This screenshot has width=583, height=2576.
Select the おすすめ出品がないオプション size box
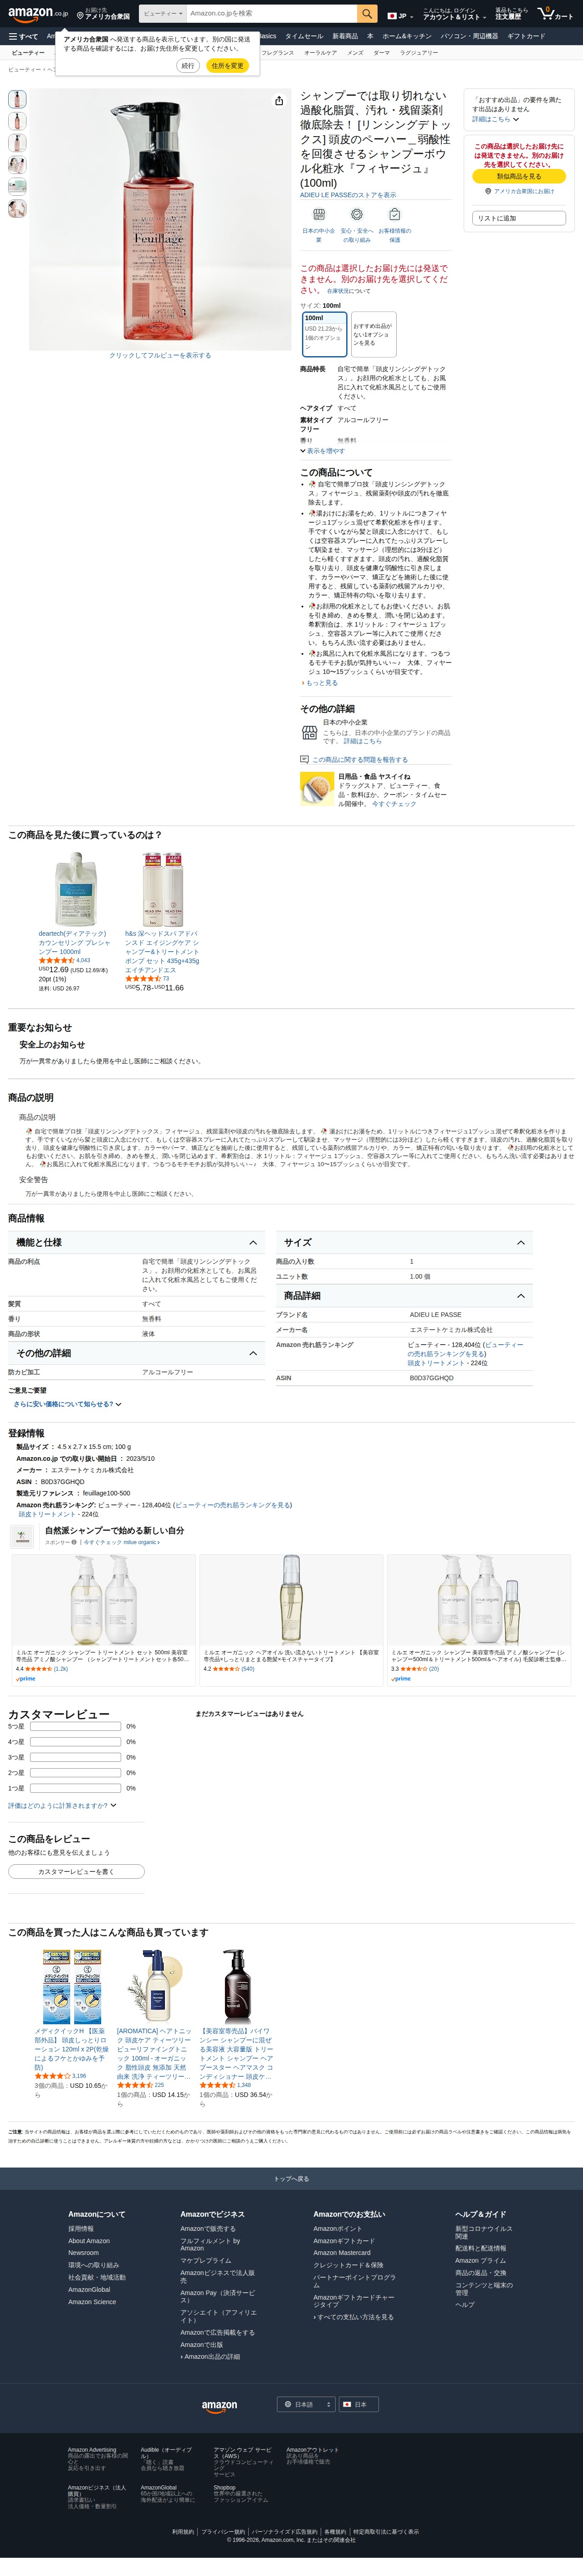373,333
